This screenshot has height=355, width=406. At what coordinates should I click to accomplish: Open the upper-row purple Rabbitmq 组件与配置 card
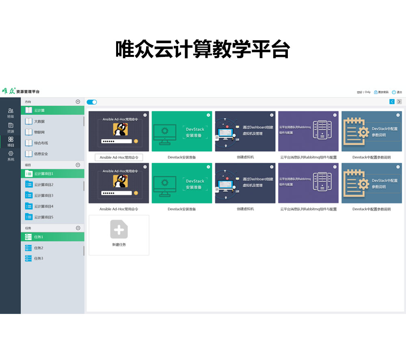309,131
